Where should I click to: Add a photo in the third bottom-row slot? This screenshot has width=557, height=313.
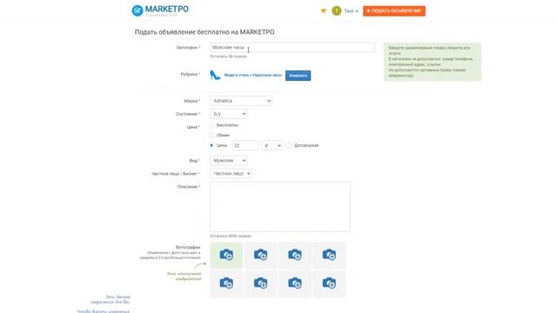pyautogui.click(x=295, y=283)
